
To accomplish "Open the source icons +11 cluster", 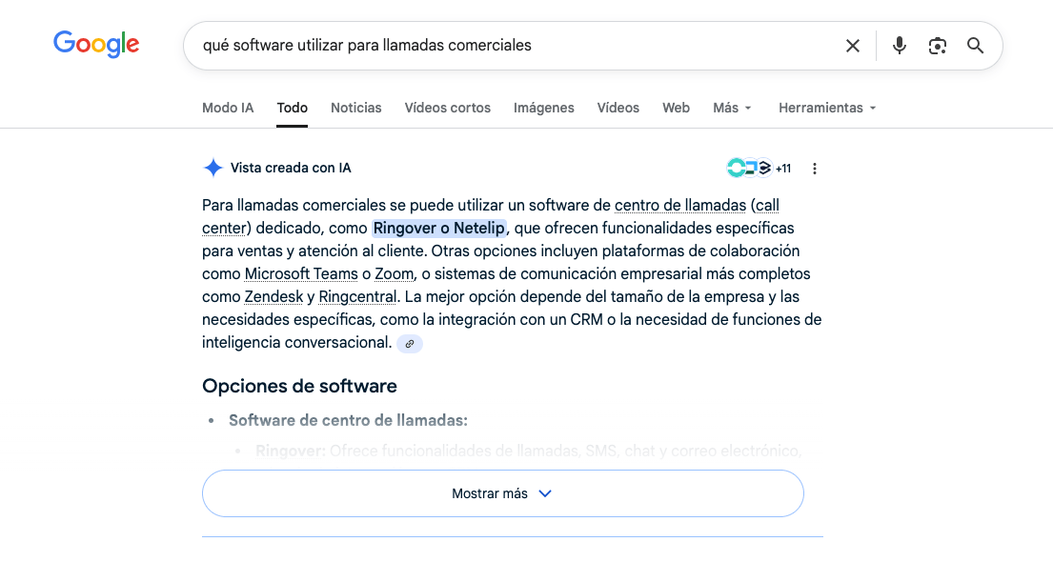I will (759, 169).
